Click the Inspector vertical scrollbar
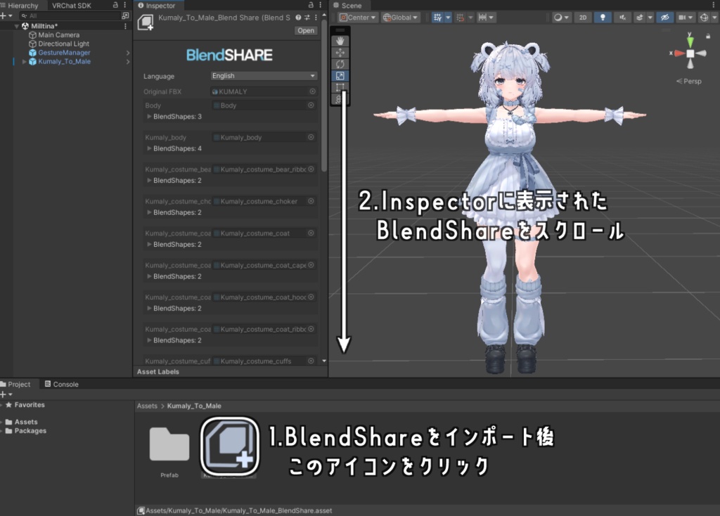 323,96
